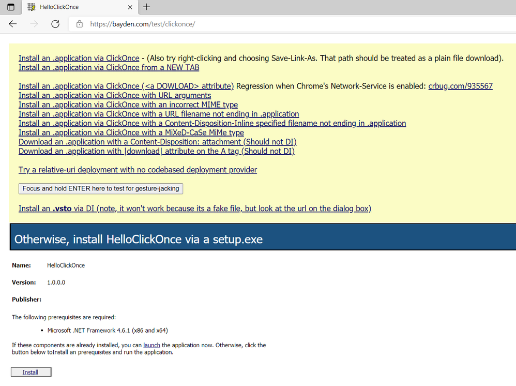
Task: Click the 'Publisher:' label
Action: pos(27,300)
